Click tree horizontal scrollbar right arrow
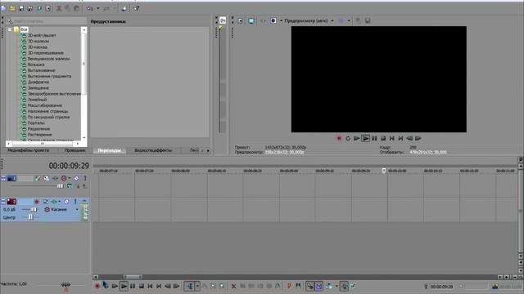The height and width of the screenshot is (294, 524). (78, 144)
